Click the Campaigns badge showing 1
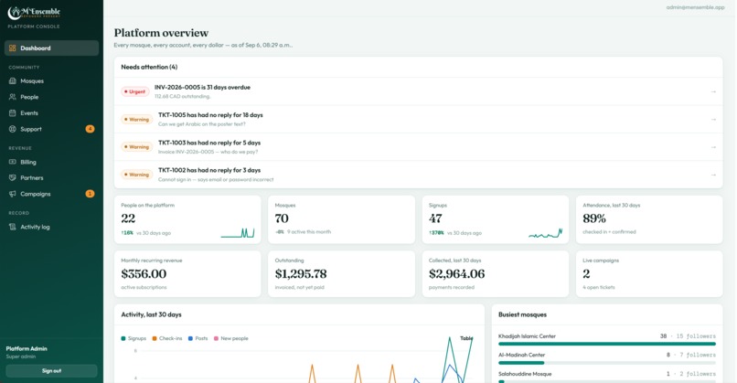737x383 pixels. (90, 194)
